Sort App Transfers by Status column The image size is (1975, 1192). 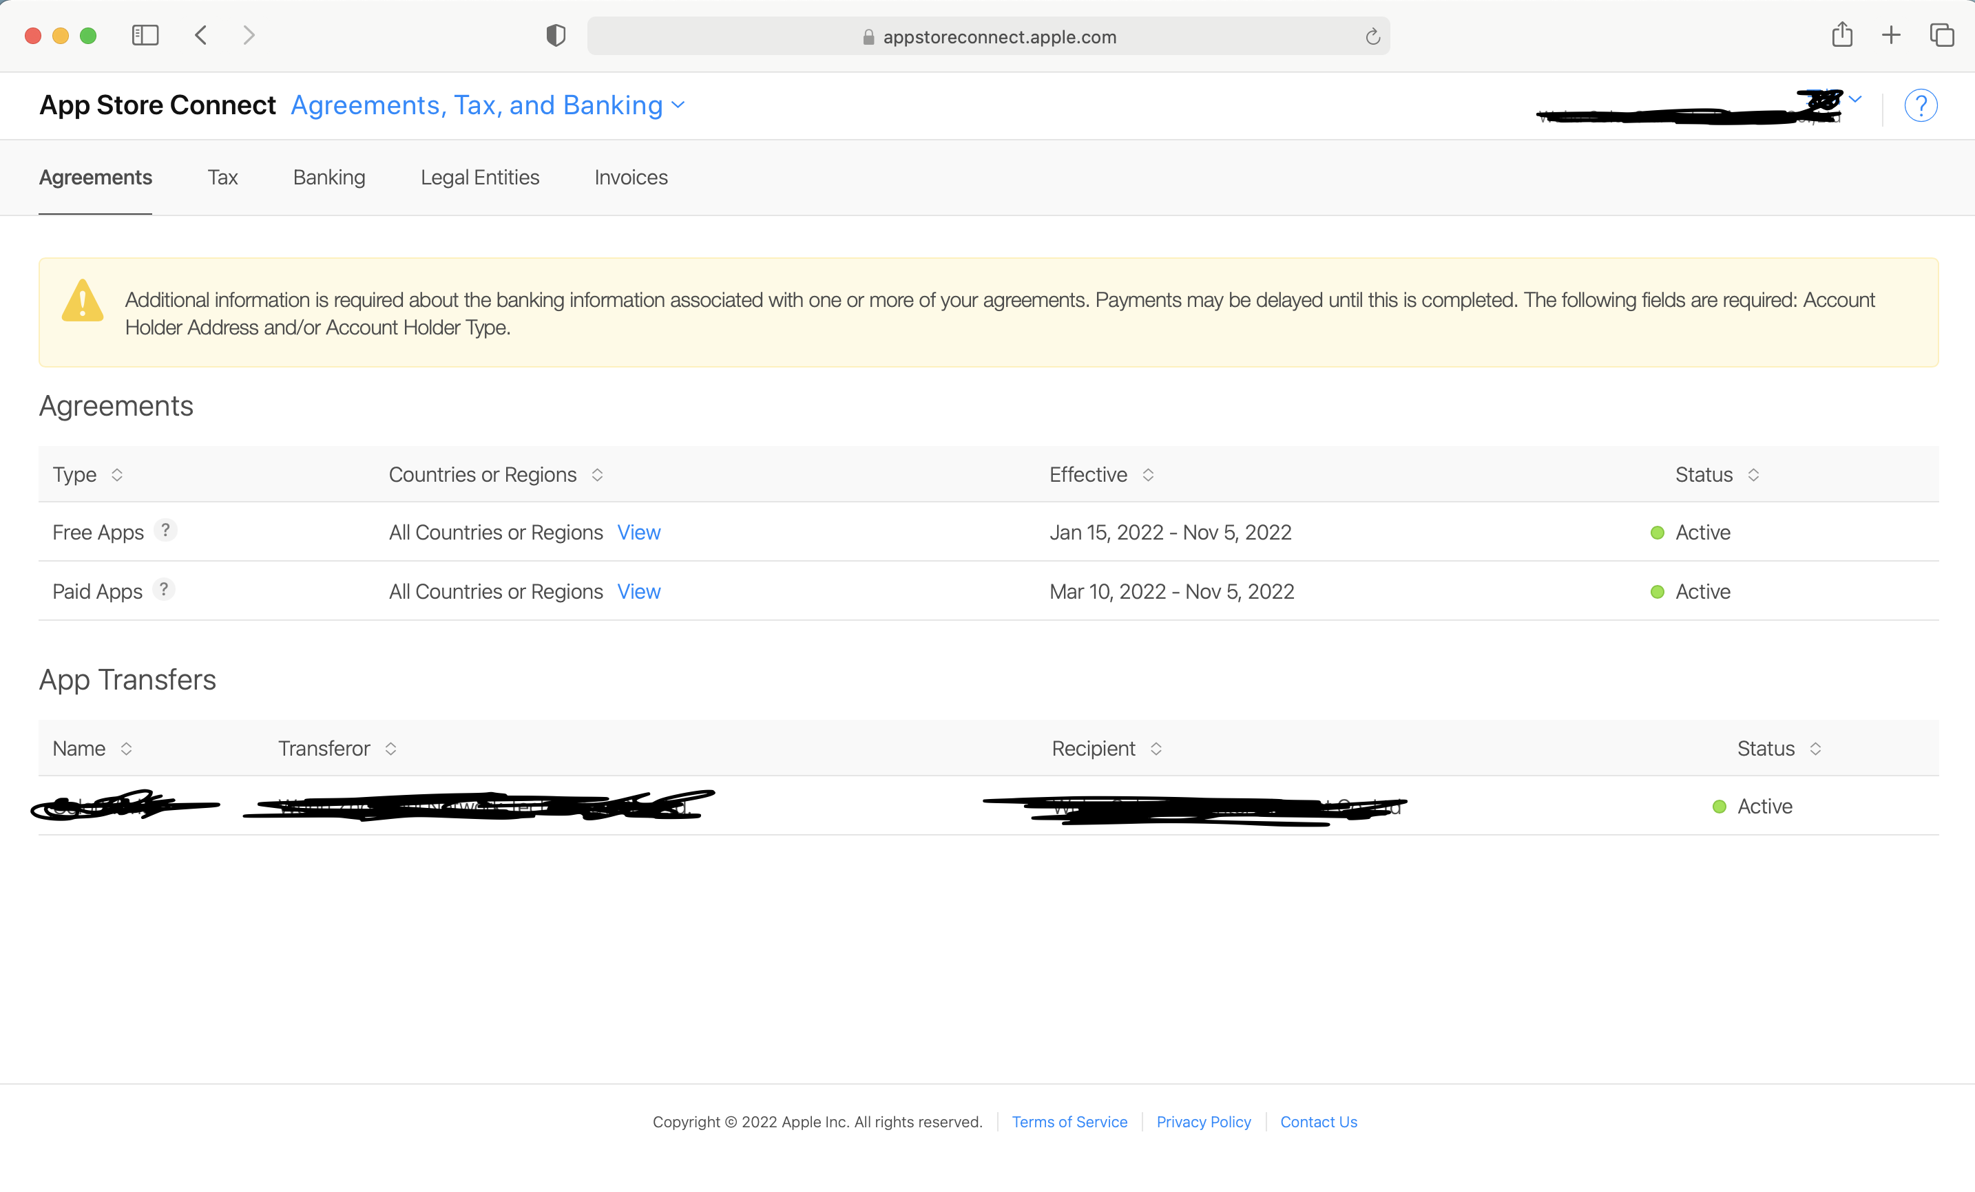(1779, 748)
